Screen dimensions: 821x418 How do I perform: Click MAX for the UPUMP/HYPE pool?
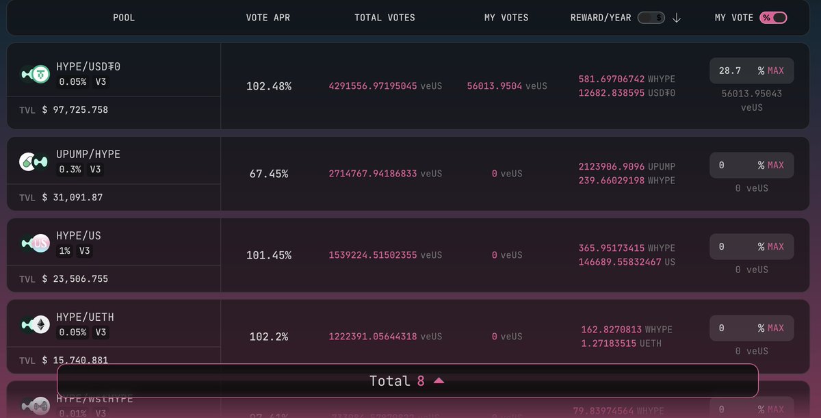click(x=776, y=165)
